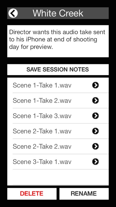The width and height of the screenshot is (116, 207).
Task: Tap the arrow beside Scene 1-Take 3.wav
Action: coord(95,116)
